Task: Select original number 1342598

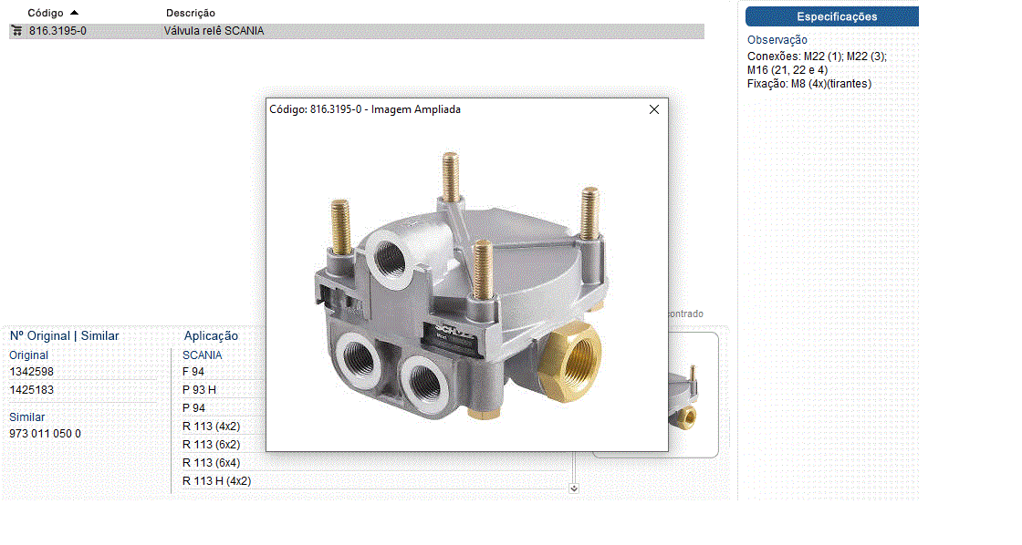Action: (32, 372)
